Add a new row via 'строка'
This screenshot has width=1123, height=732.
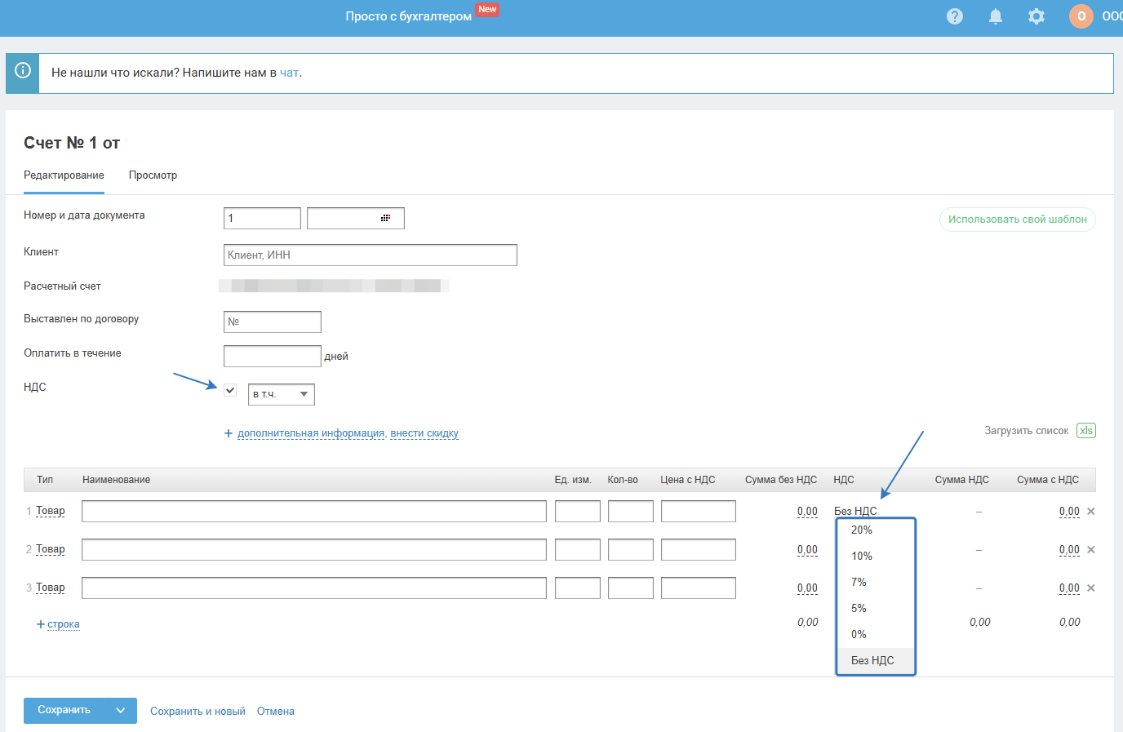pyautogui.click(x=63, y=624)
